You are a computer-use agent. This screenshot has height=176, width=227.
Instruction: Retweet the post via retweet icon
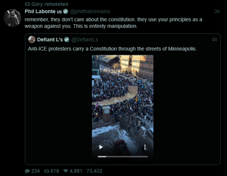click(x=46, y=171)
